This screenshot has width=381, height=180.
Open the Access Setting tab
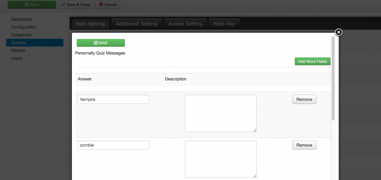pos(185,24)
